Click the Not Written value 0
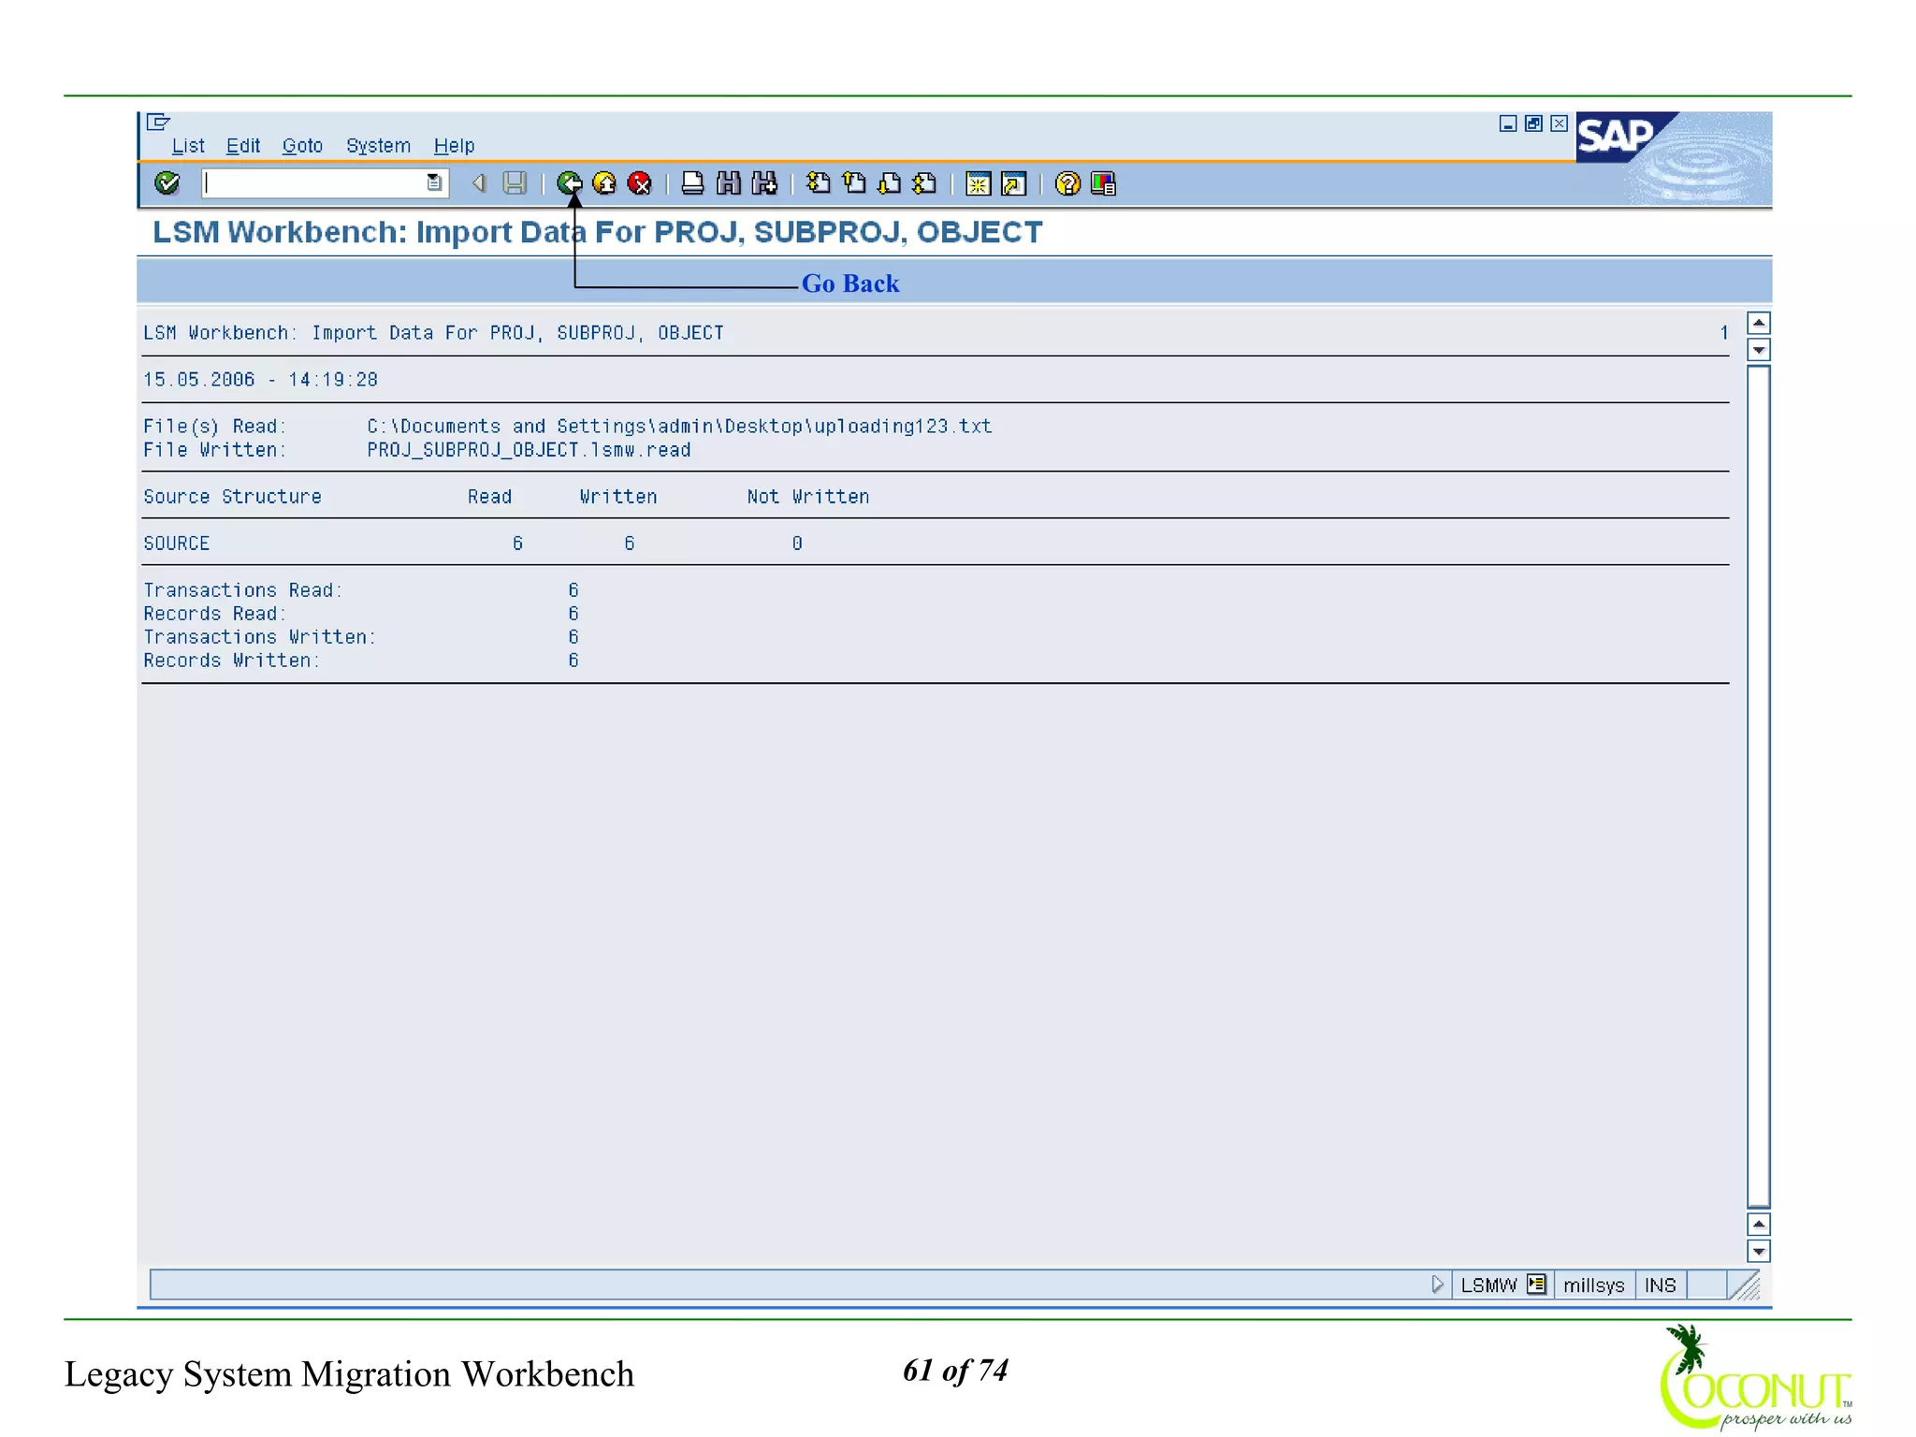The image size is (1916, 1437). 797,544
